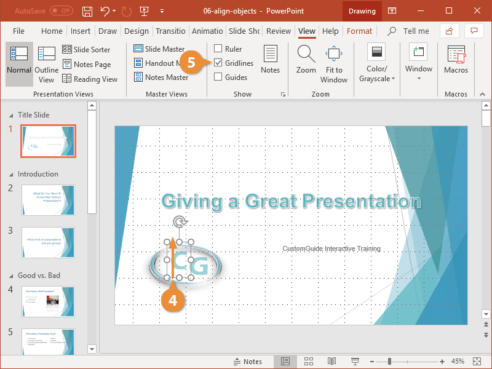Open the Macros button

456,60
